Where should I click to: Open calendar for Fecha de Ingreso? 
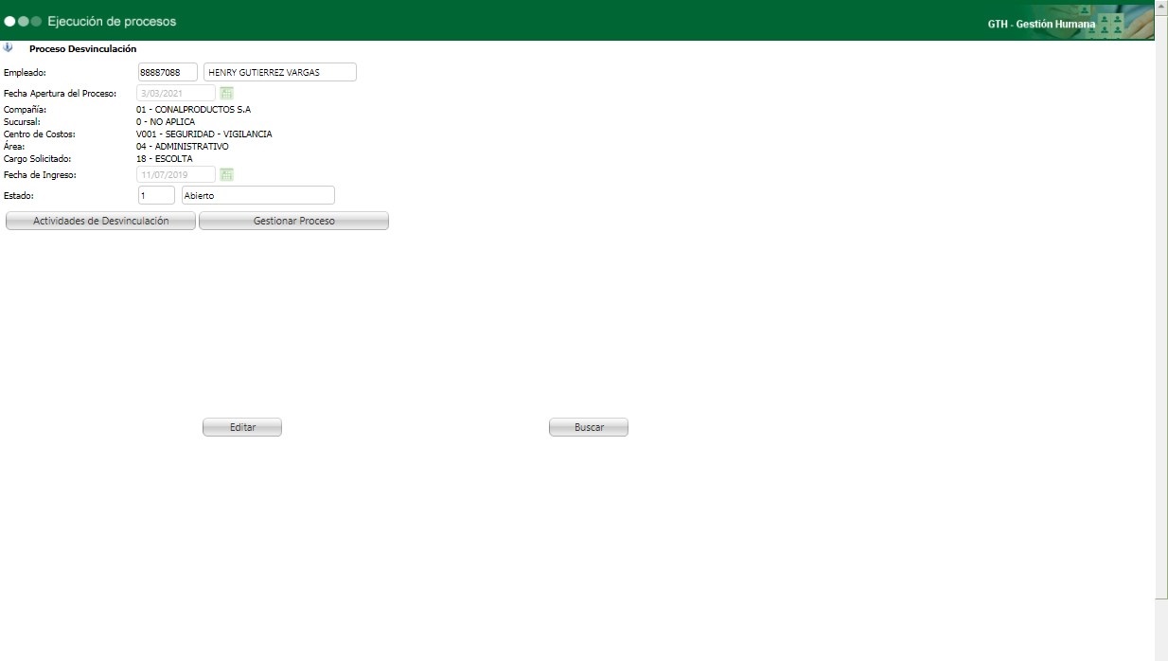pyautogui.click(x=226, y=174)
